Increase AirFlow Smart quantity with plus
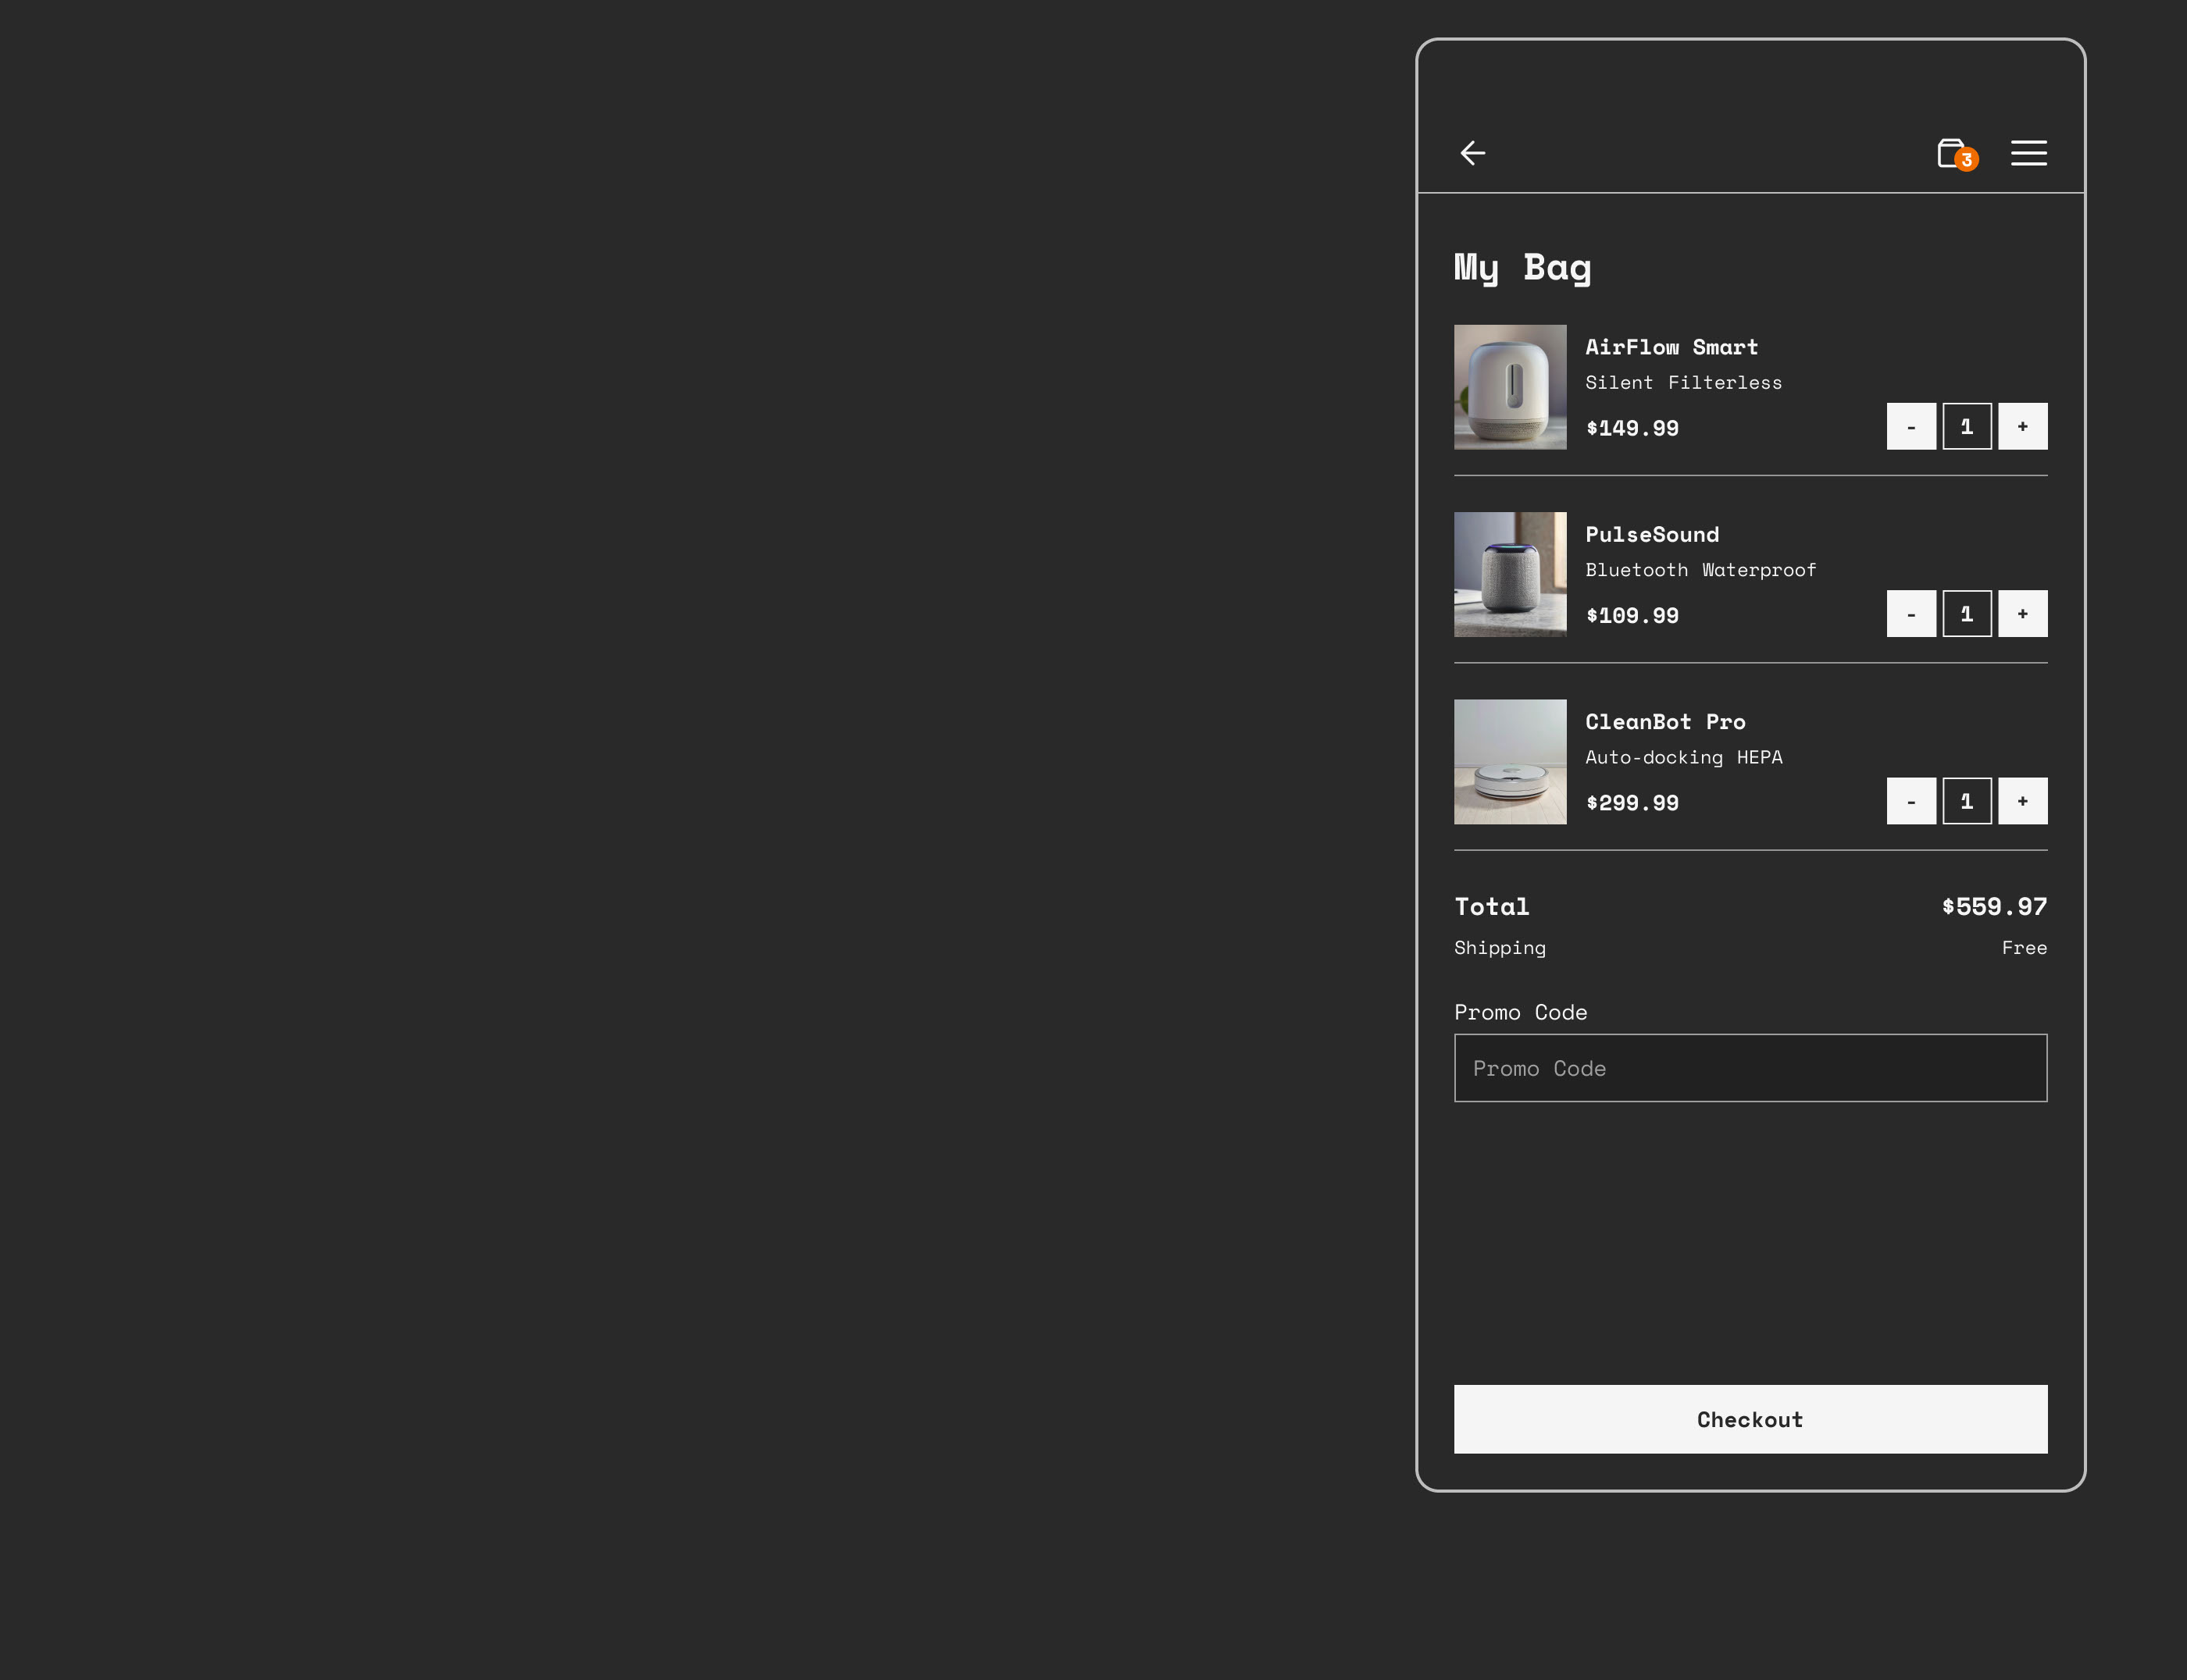Image resolution: width=2187 pixels, height=1680 pixels. (x=2022, y=427)
